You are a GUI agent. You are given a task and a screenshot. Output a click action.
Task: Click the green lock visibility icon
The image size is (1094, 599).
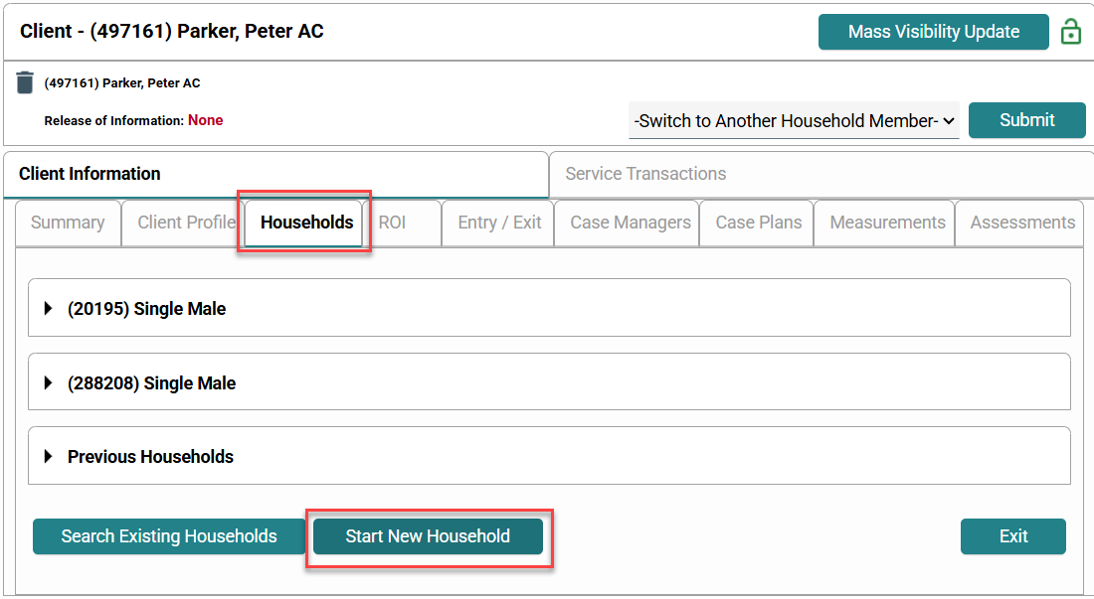point(1071,32)
